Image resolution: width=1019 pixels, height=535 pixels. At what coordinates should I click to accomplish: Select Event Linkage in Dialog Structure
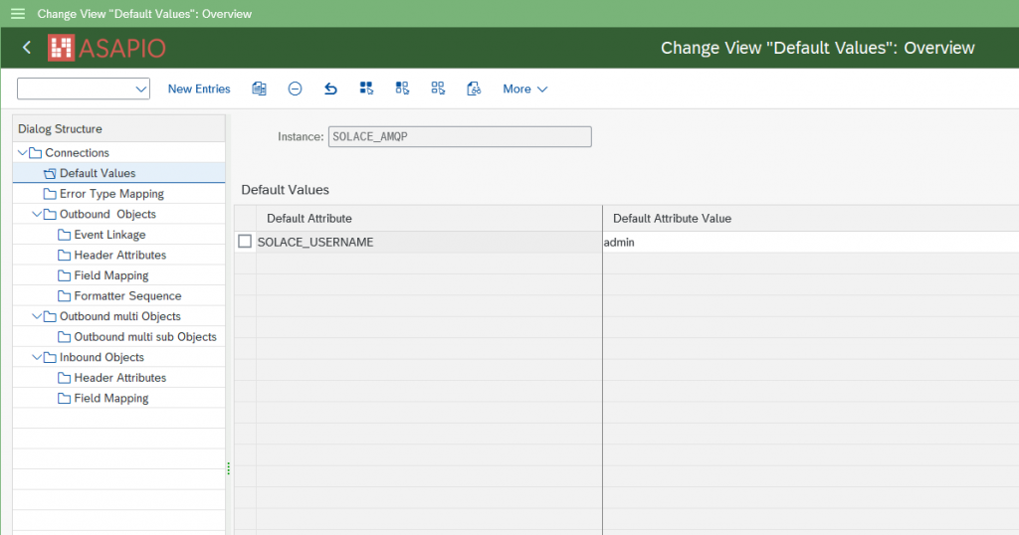point(109,235)
